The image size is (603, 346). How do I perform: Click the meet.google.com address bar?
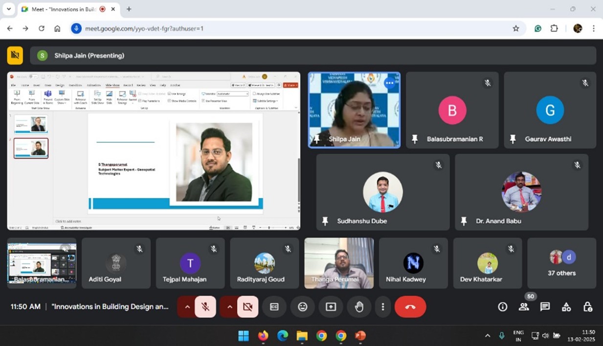(x=293, y=28)
